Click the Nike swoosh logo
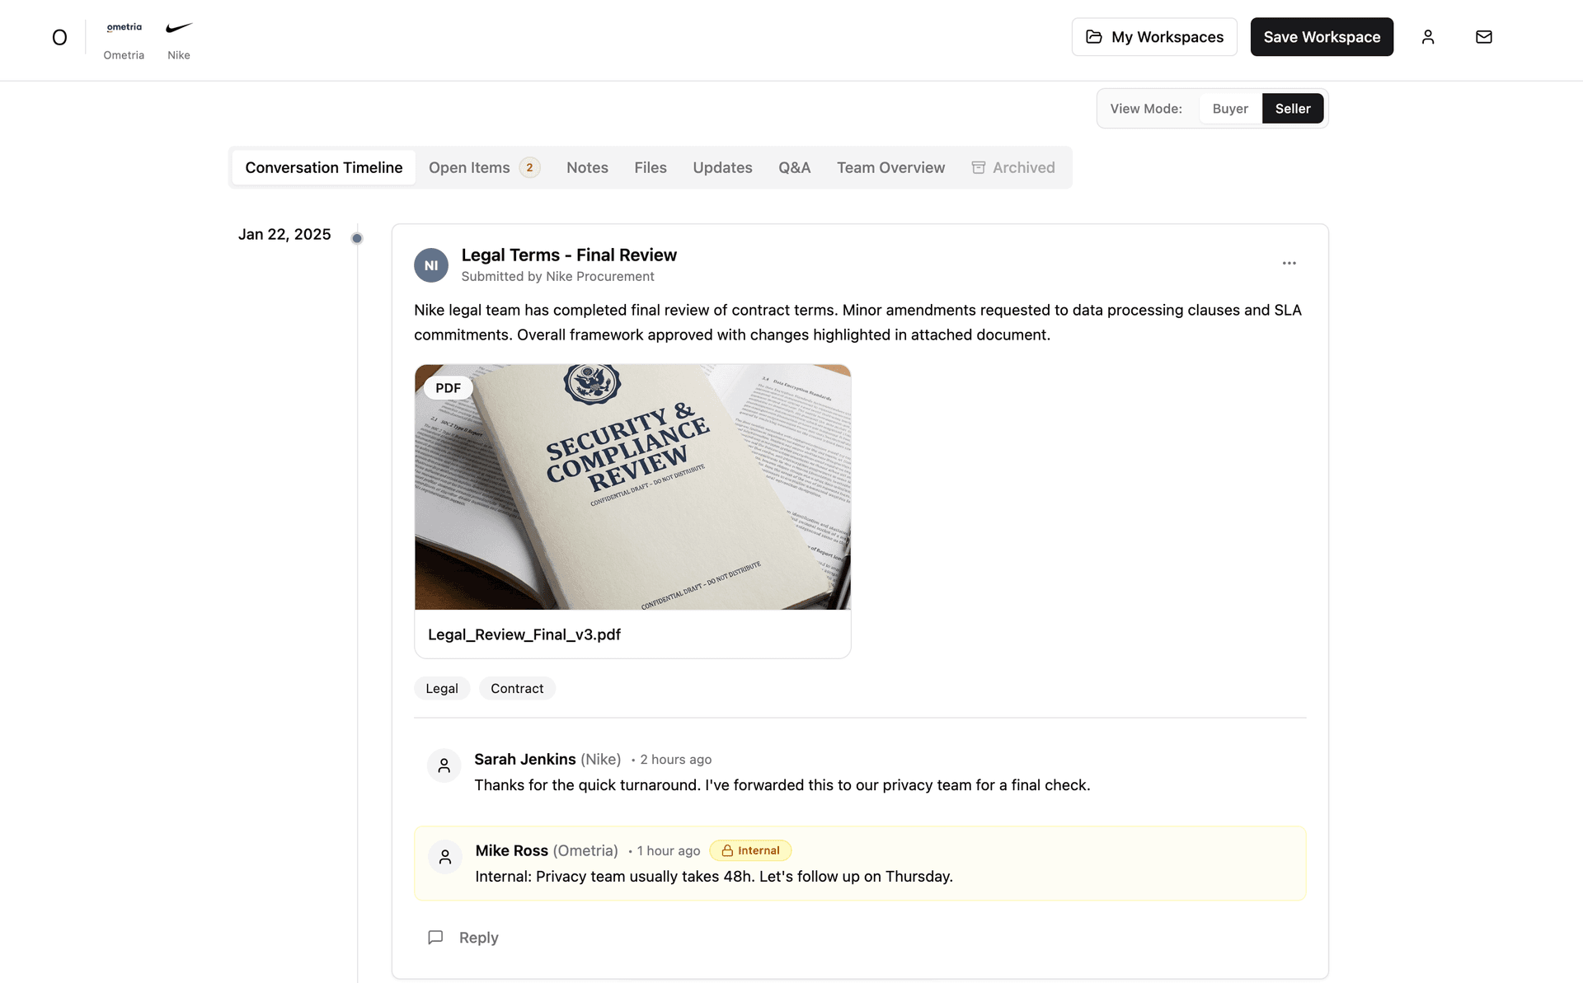 click(x=178, y=26)
